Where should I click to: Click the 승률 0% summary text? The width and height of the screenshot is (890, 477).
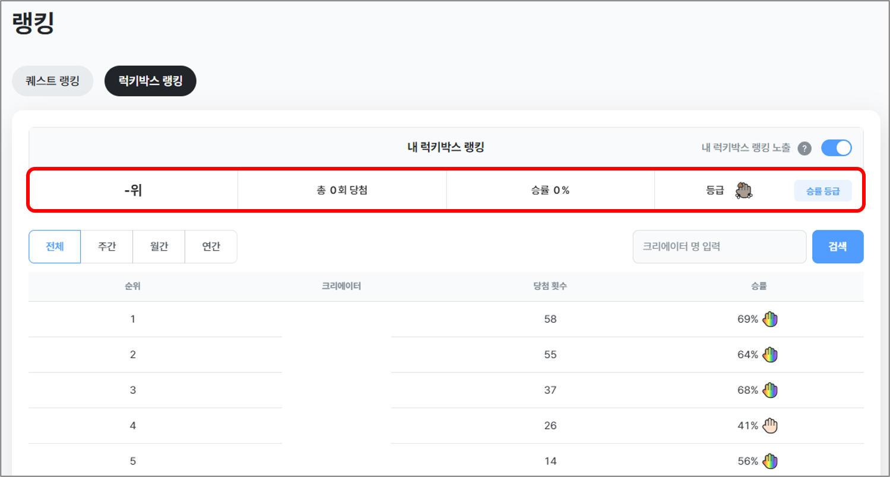point(550,191)
